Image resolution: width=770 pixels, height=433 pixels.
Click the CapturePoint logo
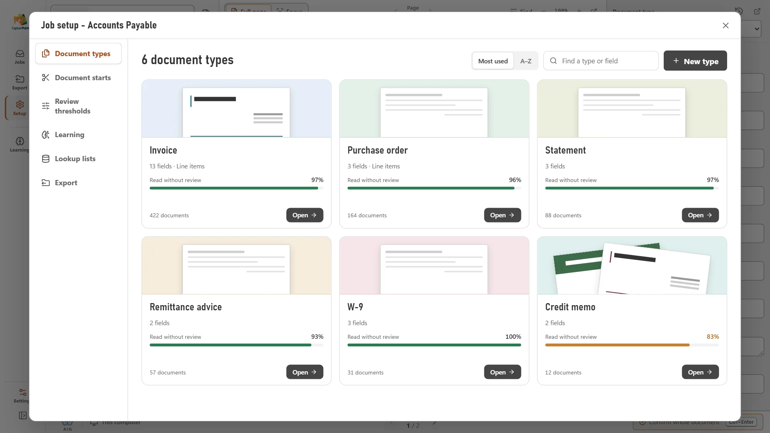(20, 22)
